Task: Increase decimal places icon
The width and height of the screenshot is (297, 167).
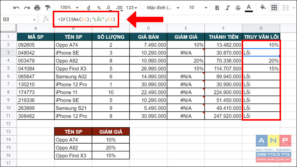Action: (x=120, y=8)
